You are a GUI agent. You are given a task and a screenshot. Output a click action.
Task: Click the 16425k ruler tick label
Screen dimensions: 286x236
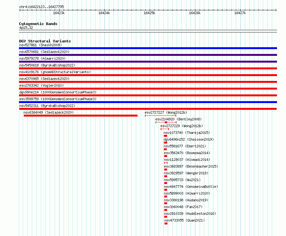click(x=149, y=13)
